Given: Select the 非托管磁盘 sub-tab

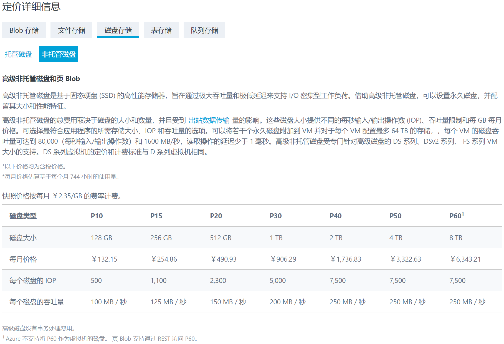Looking at the screenshot, I should [x=59, y=54].
